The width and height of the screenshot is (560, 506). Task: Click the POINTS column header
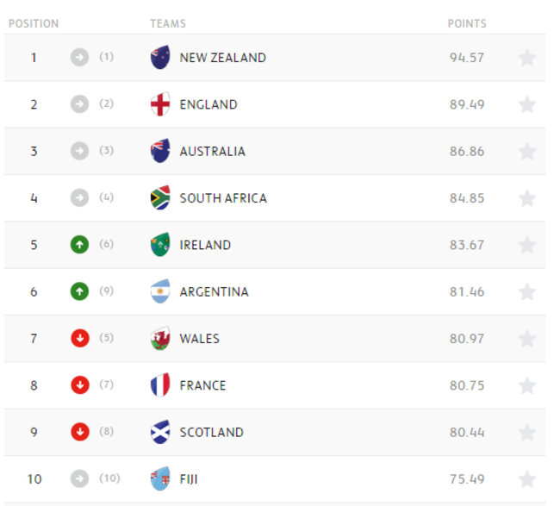(x=467, y=23)
